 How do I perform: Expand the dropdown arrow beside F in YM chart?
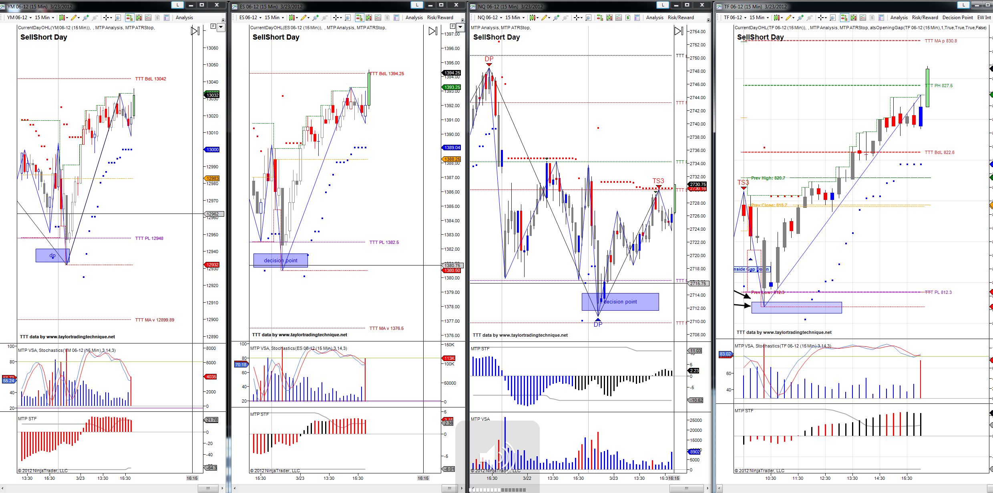coord(221,27)
